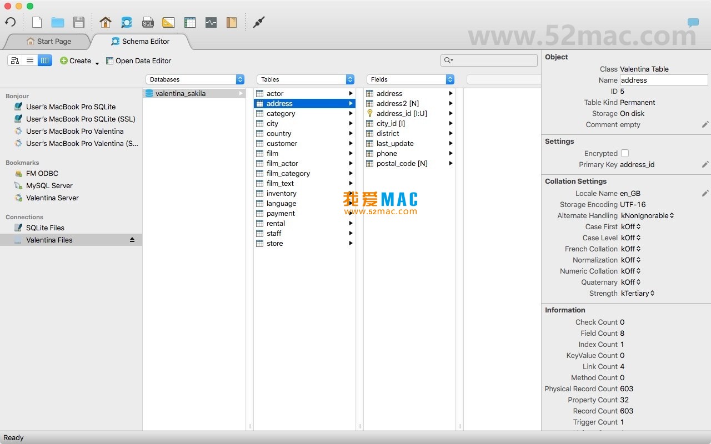The width and height of the screenshot is (711, 444).
Task: Switch to list view mode
Action: click(29, 60)
